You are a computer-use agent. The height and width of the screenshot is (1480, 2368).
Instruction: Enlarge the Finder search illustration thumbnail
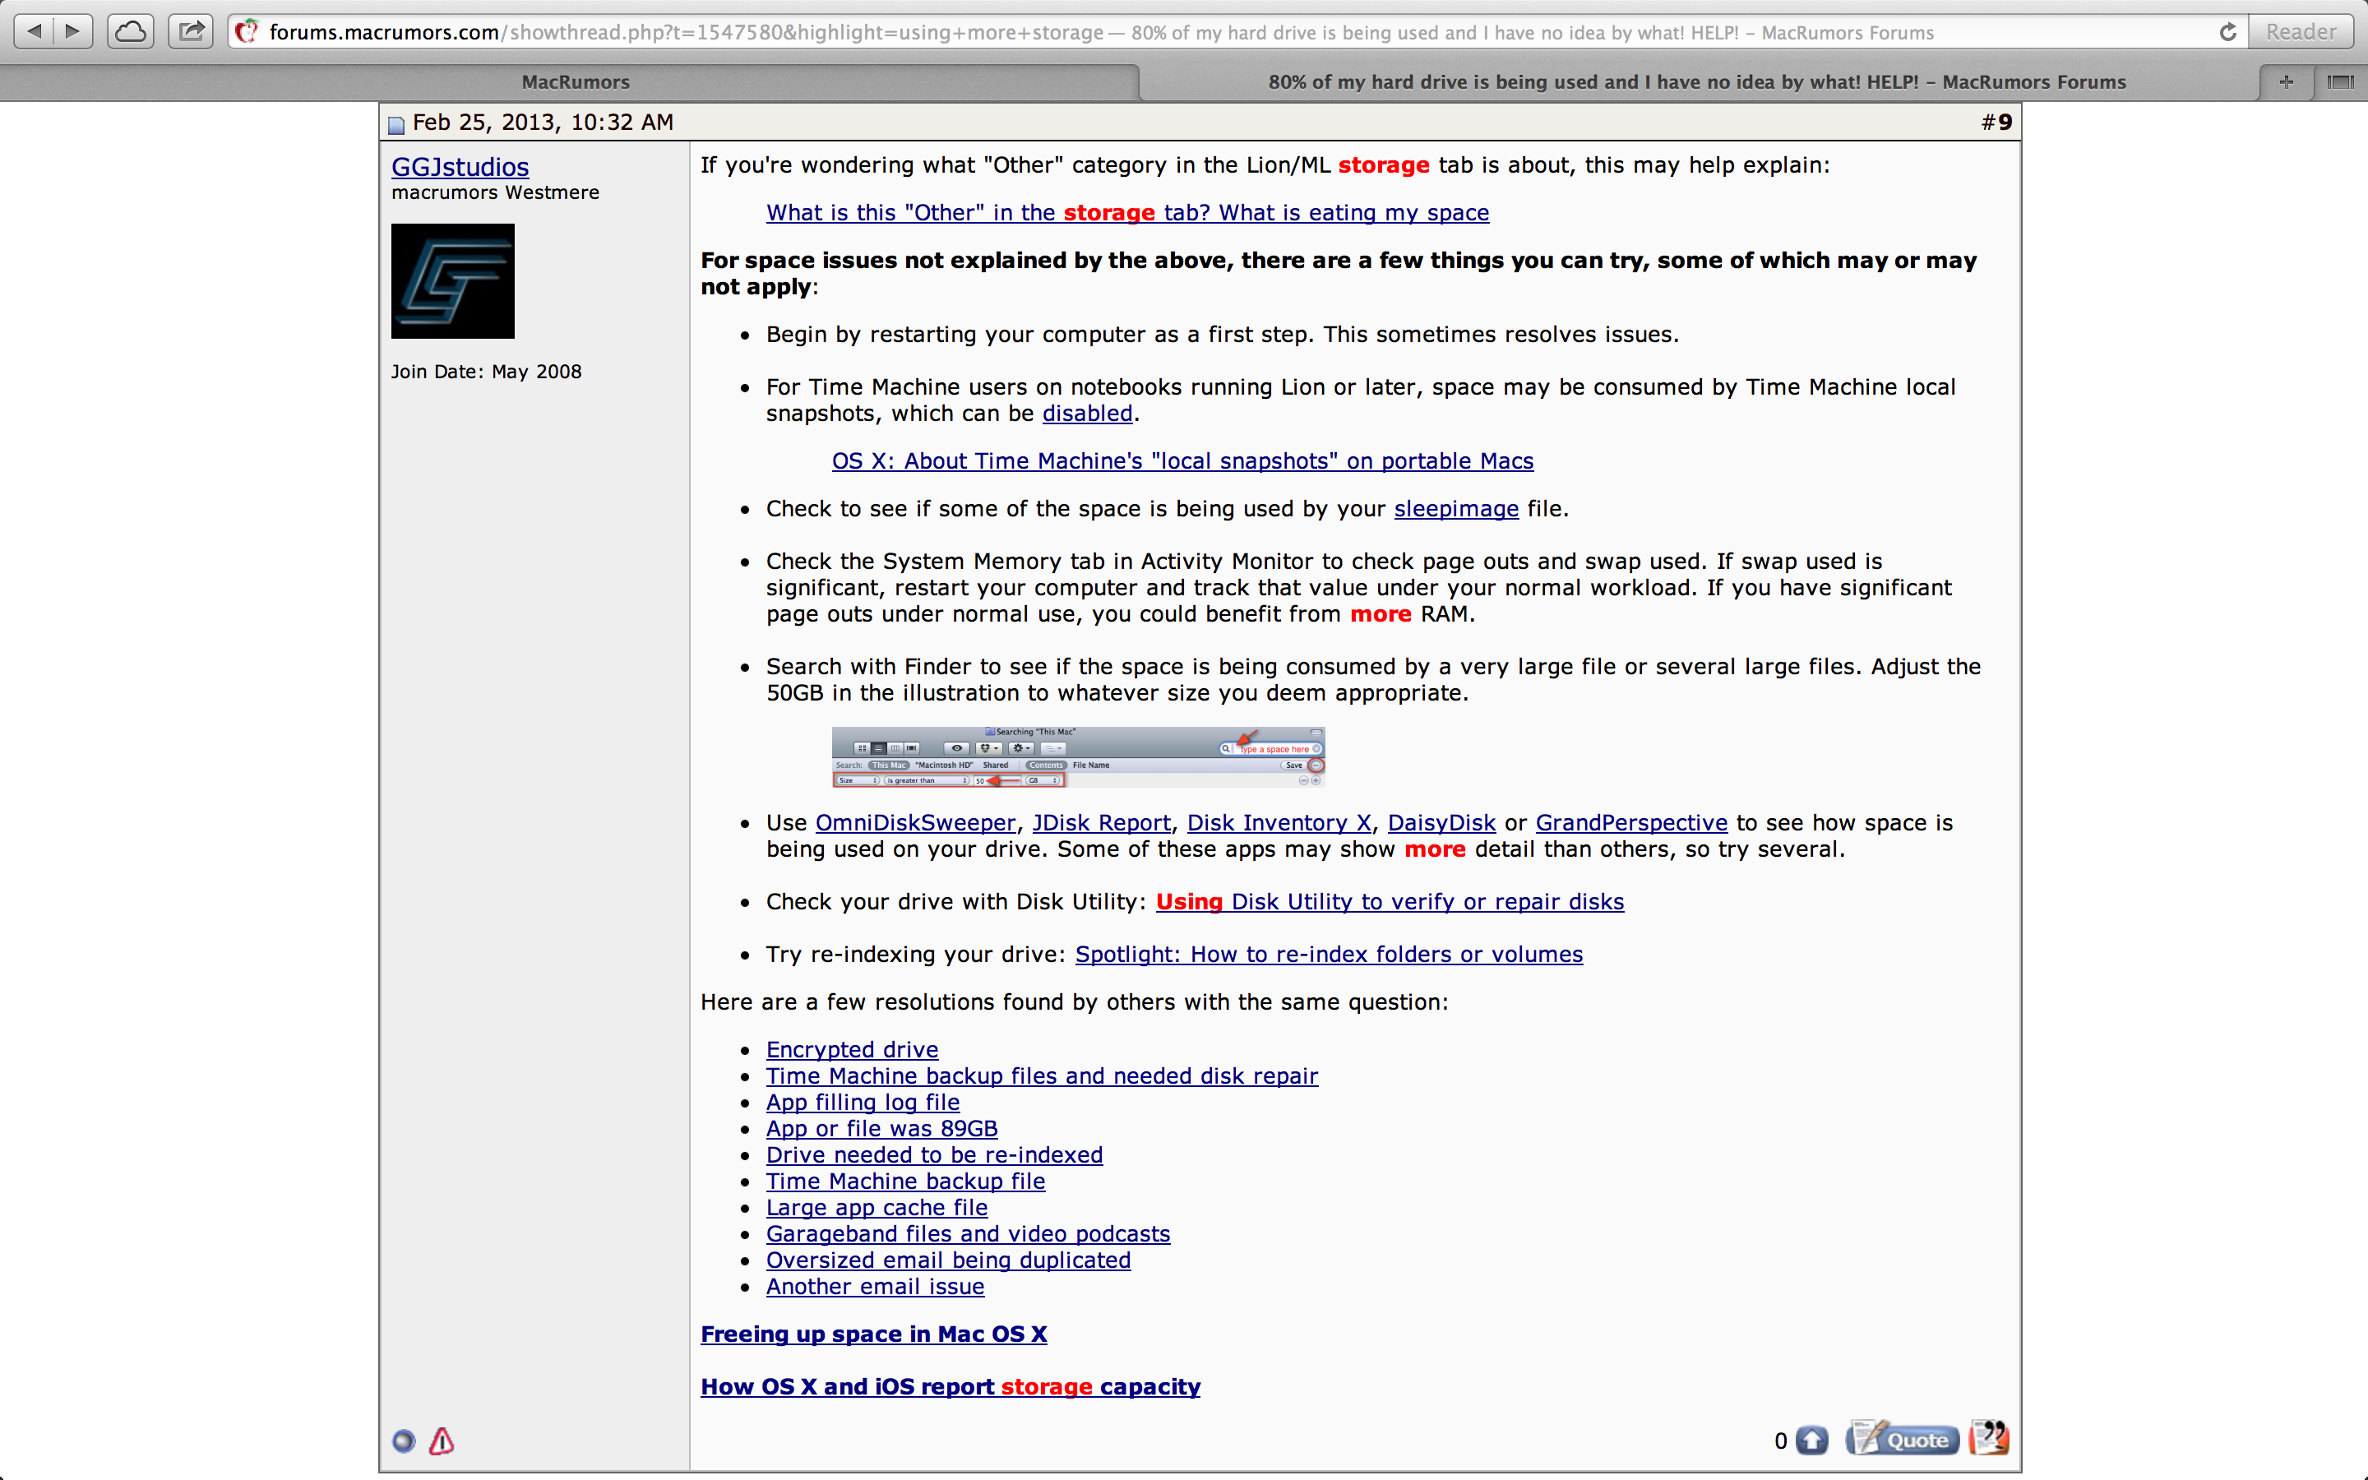click(1078, 756)
